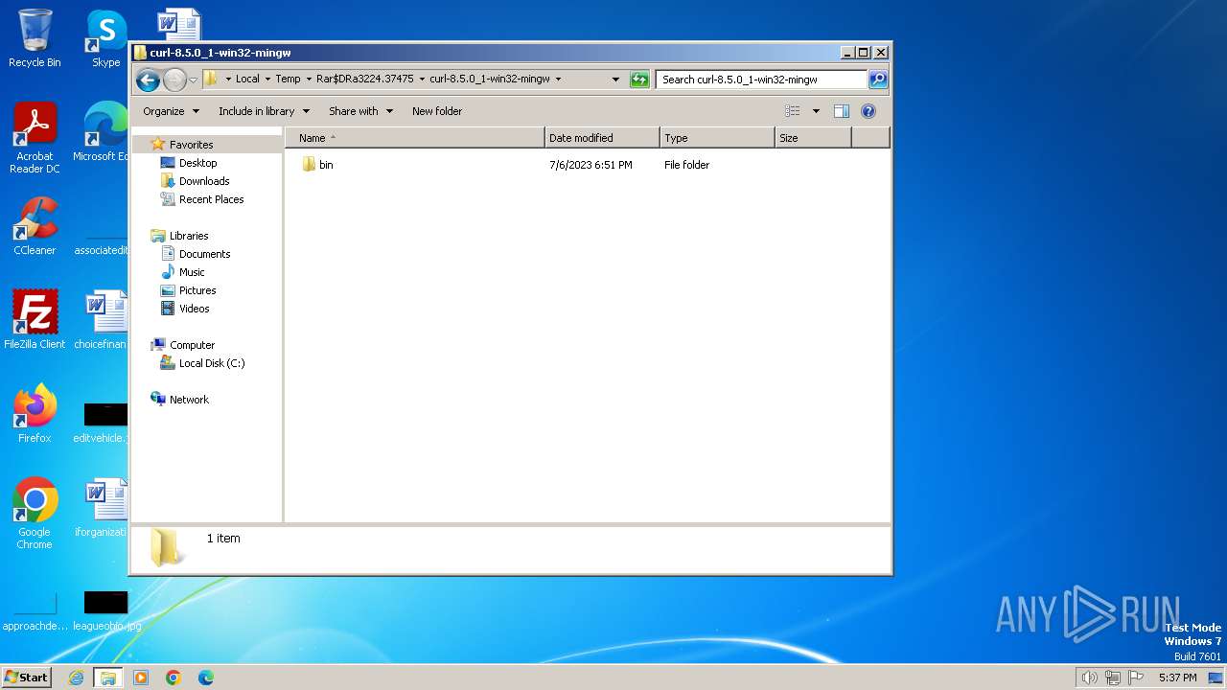Maximize the Explorer window

[863, 53]
